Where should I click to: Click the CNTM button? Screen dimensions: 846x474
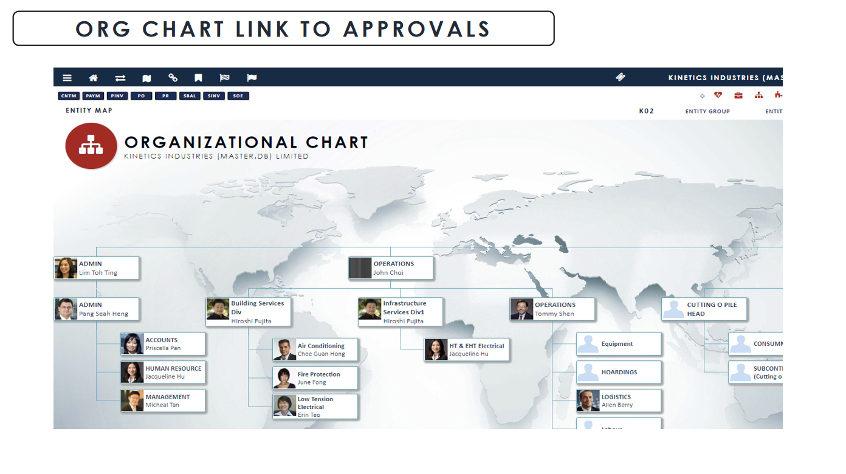coord(69,95)
